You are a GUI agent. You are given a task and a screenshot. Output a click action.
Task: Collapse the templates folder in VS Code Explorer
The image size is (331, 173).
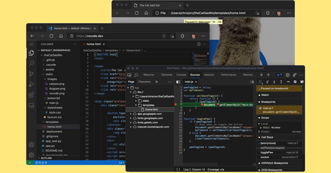tap(52, 122)
